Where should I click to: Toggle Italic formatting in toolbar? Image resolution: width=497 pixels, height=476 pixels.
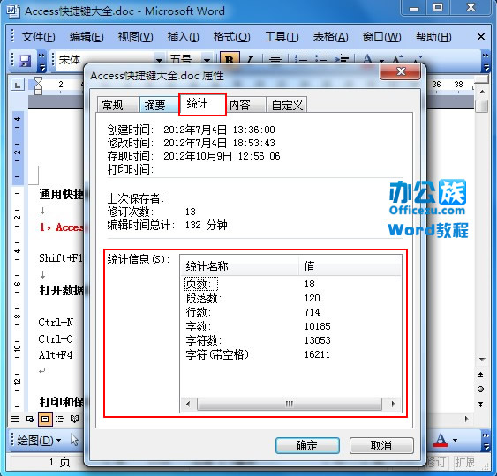coord(250,60)
